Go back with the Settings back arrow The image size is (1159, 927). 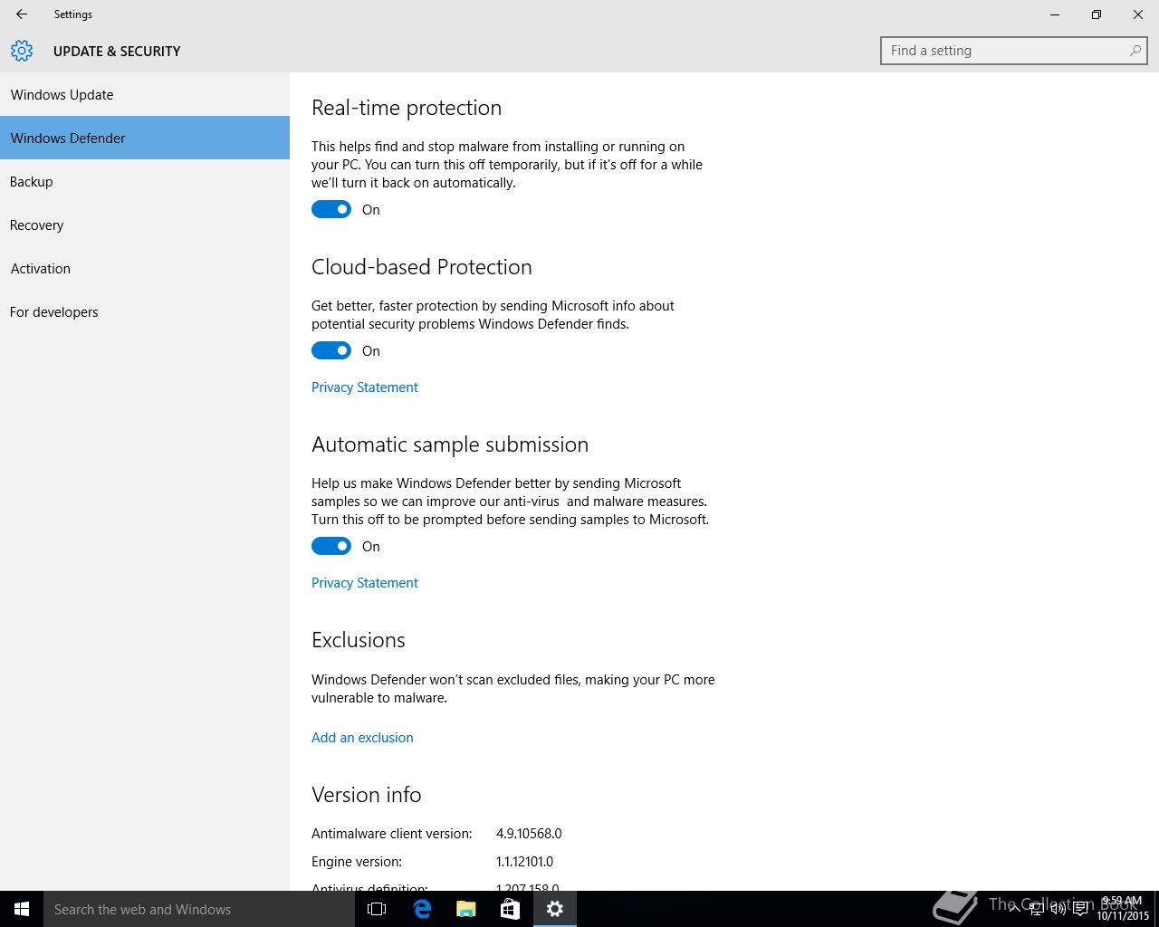point(22,14)
